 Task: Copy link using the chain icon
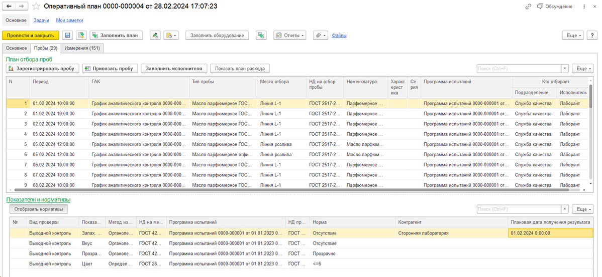528,7
